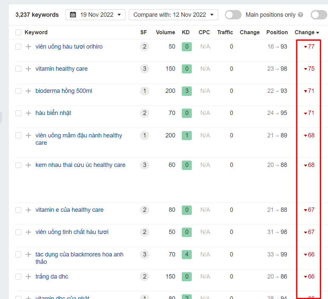Check the box for vitamin healthy care
This screenshot has height=299, width=328.
18,69
